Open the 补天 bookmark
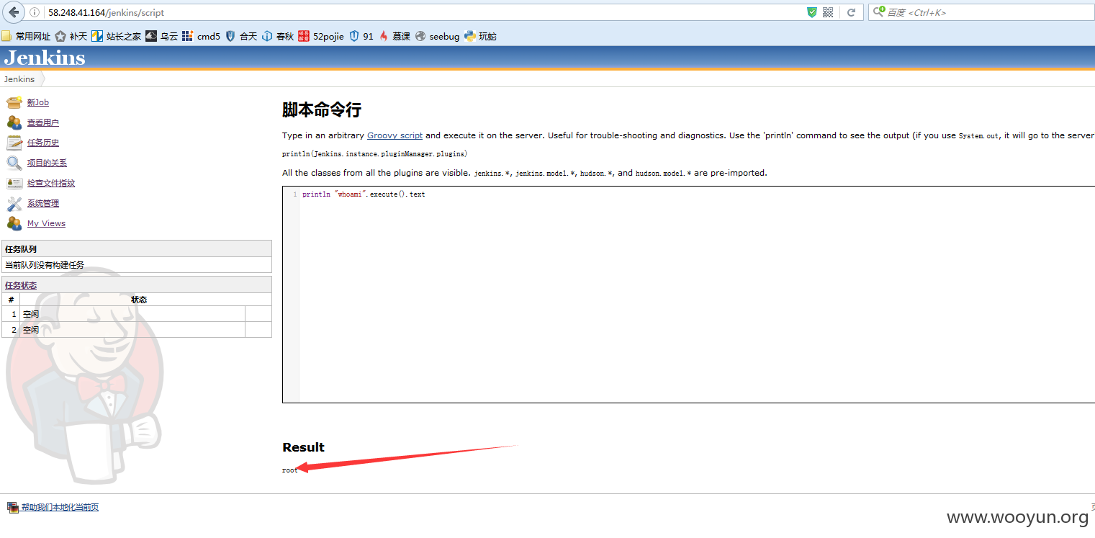Viewport: 1095px width, 538px height. (x=71, y=36)
